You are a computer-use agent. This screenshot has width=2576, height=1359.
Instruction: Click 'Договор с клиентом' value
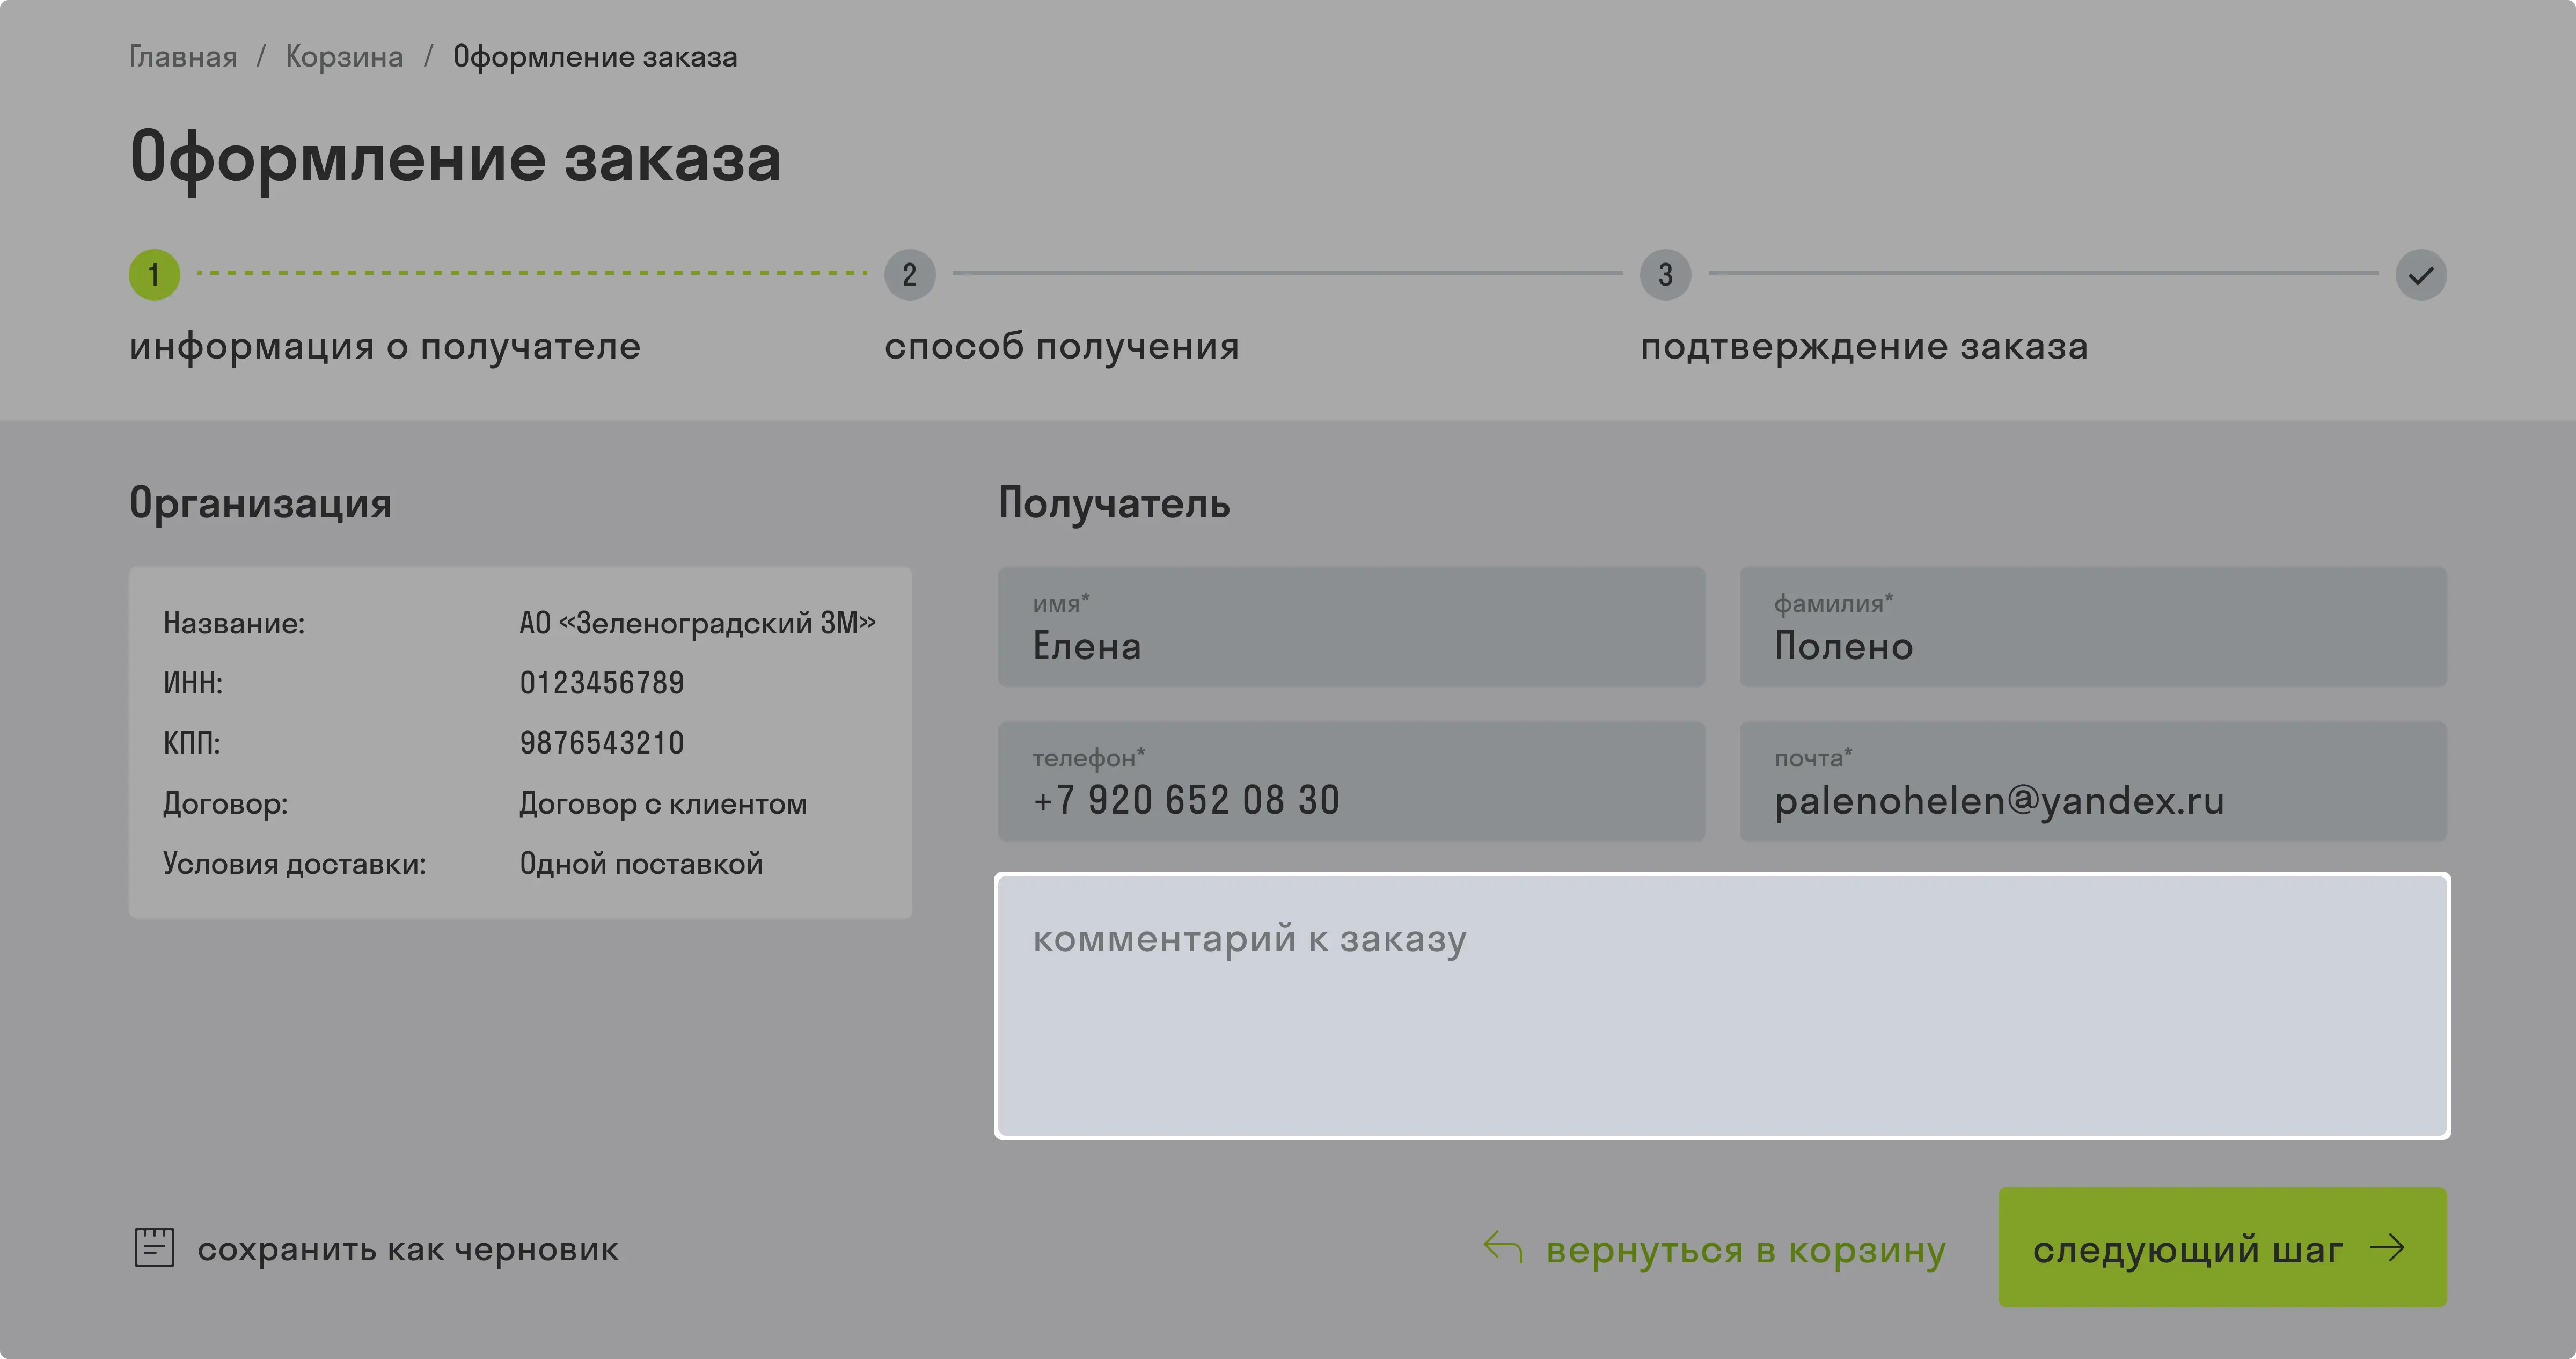click(663, 803)
